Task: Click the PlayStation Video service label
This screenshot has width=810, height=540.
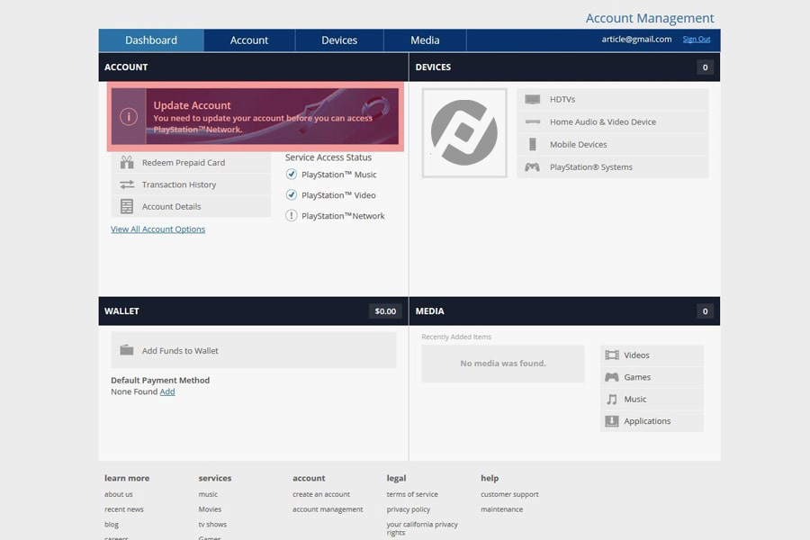Action: 338,195
